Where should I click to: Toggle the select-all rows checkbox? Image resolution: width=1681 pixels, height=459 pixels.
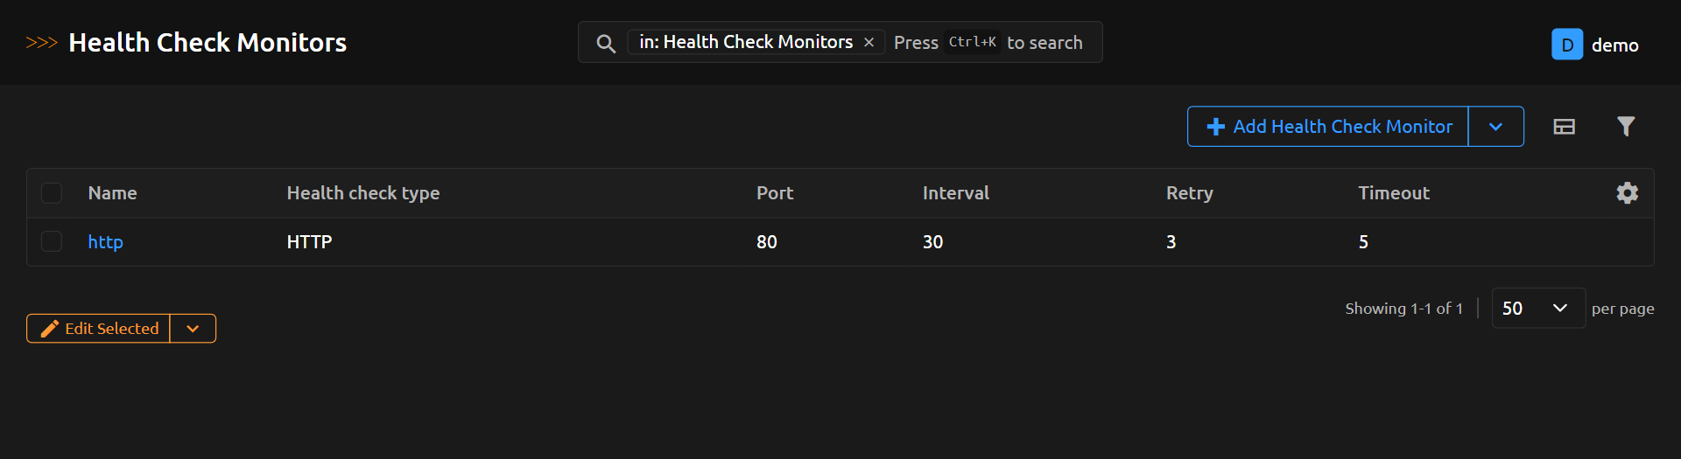pos(52,193)
